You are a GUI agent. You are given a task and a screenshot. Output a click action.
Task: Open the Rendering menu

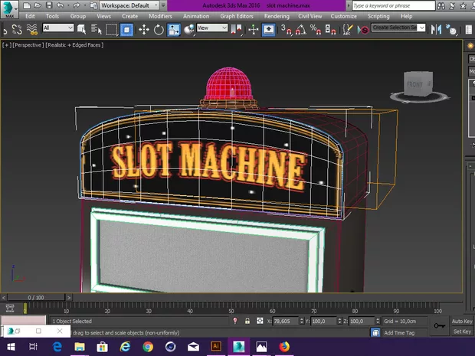pos(277,16)
